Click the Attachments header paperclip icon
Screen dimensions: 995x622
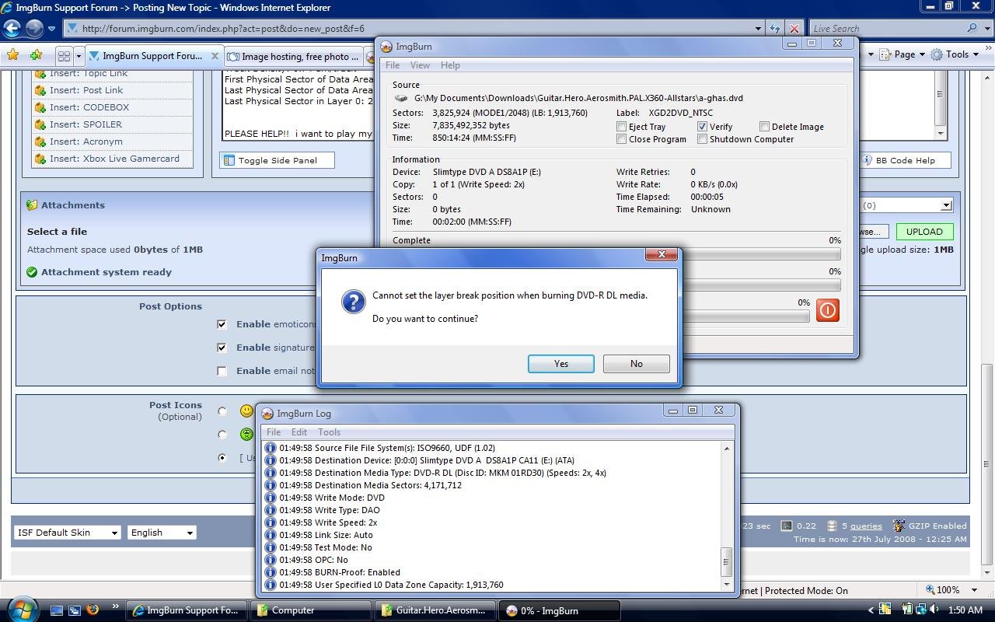pos(32,205)
